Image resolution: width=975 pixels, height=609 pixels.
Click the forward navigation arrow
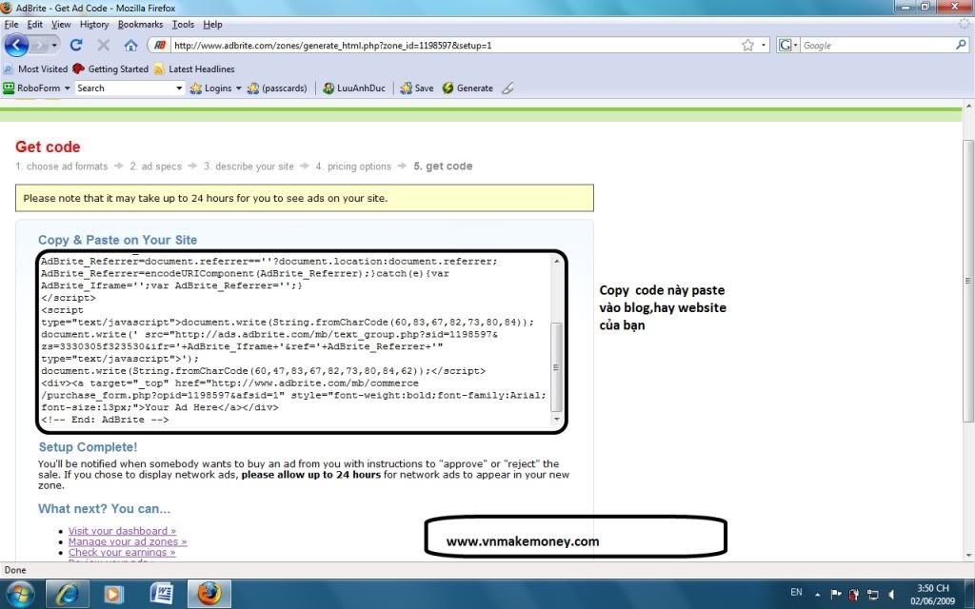[39, 46]
